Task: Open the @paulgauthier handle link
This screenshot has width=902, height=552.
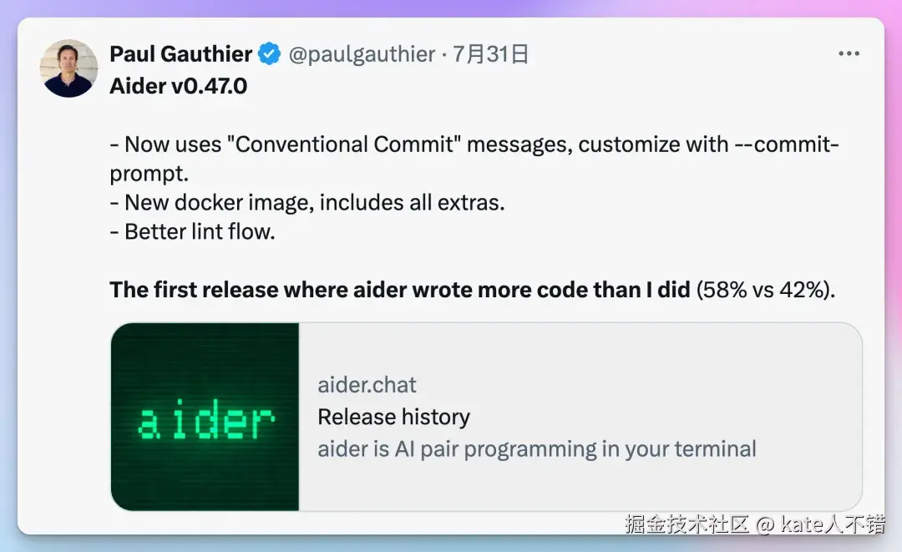Action: [362, 54]
